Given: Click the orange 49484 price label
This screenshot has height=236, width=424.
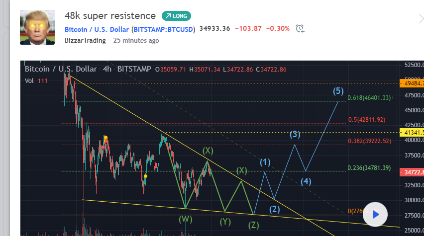Looking at the screenshot, I should click(411, 83).
